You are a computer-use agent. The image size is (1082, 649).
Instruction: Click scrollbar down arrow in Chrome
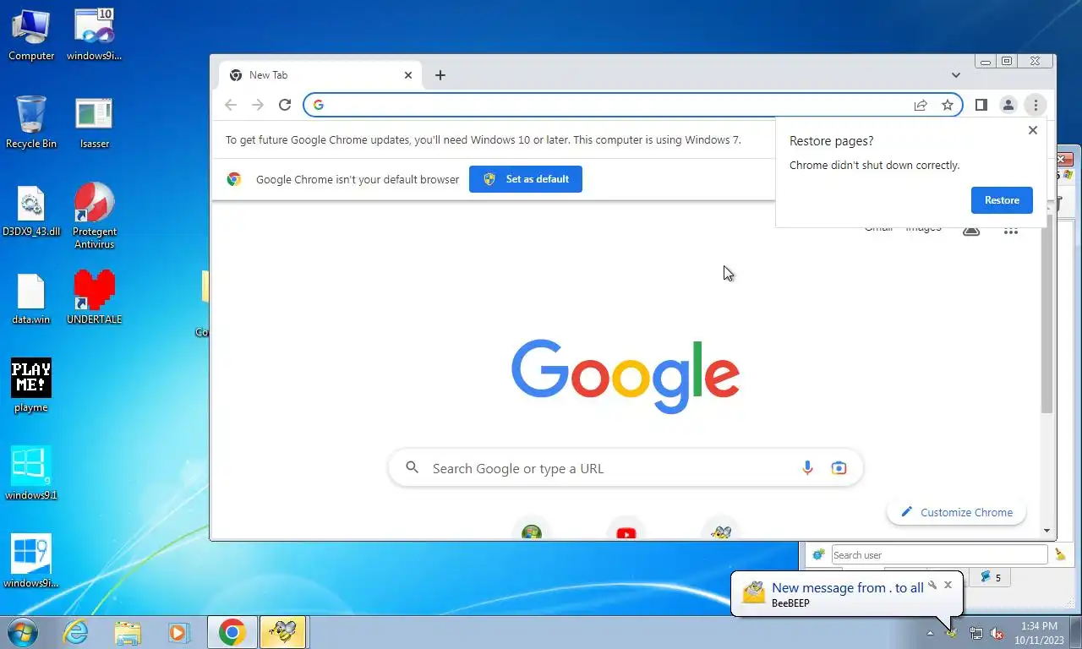coord(1047,532)
